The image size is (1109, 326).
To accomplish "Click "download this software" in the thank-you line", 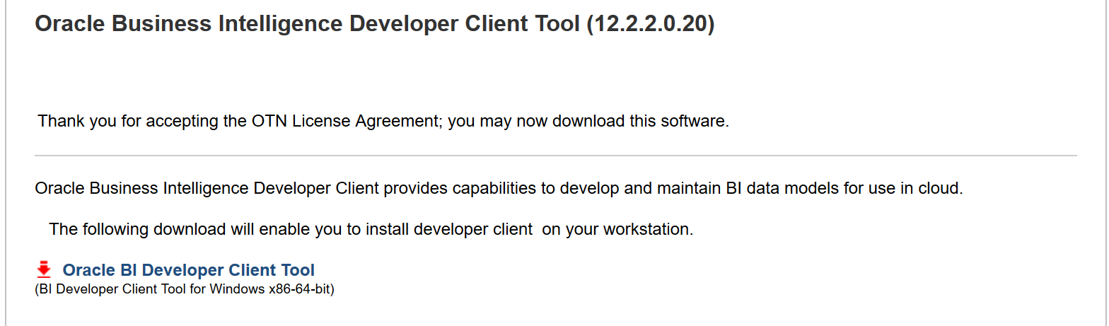I will click(639, 121).
